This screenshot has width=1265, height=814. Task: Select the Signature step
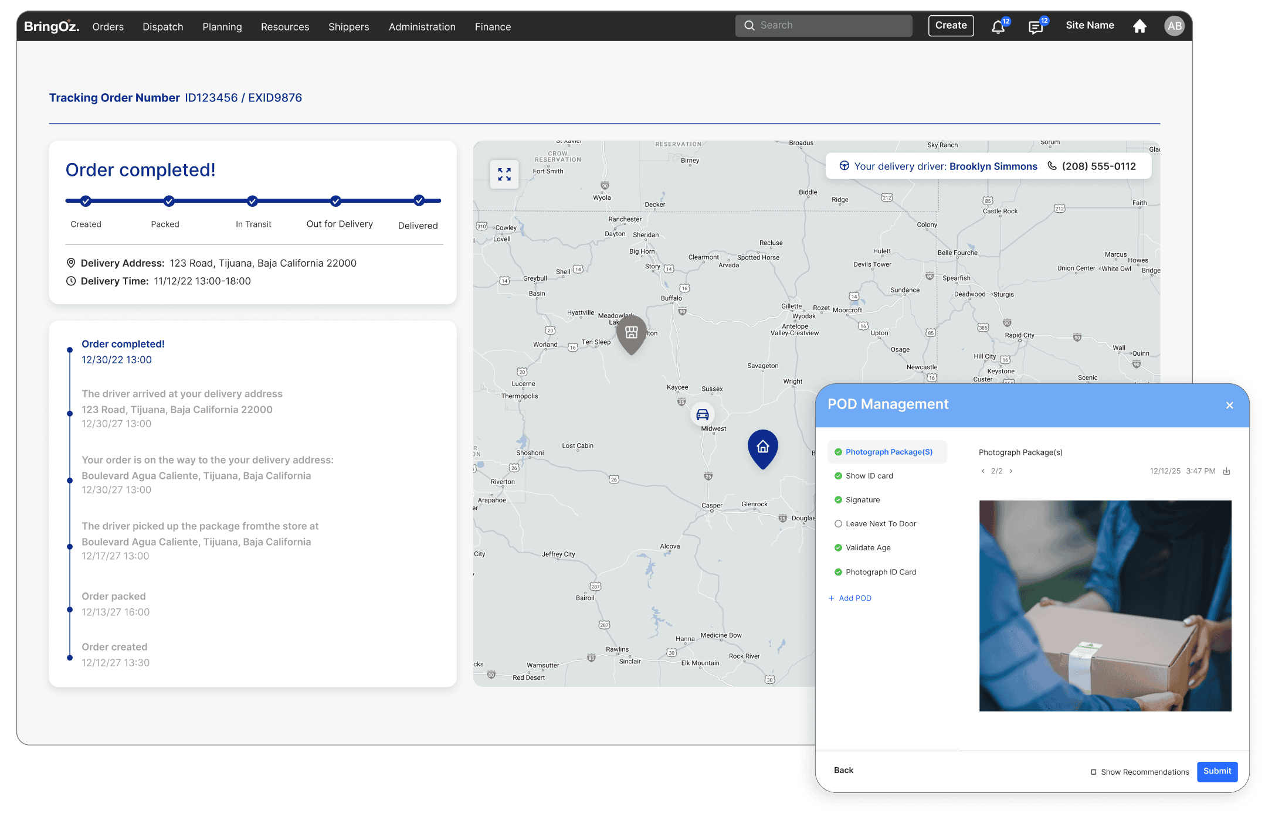coord(857,500)
